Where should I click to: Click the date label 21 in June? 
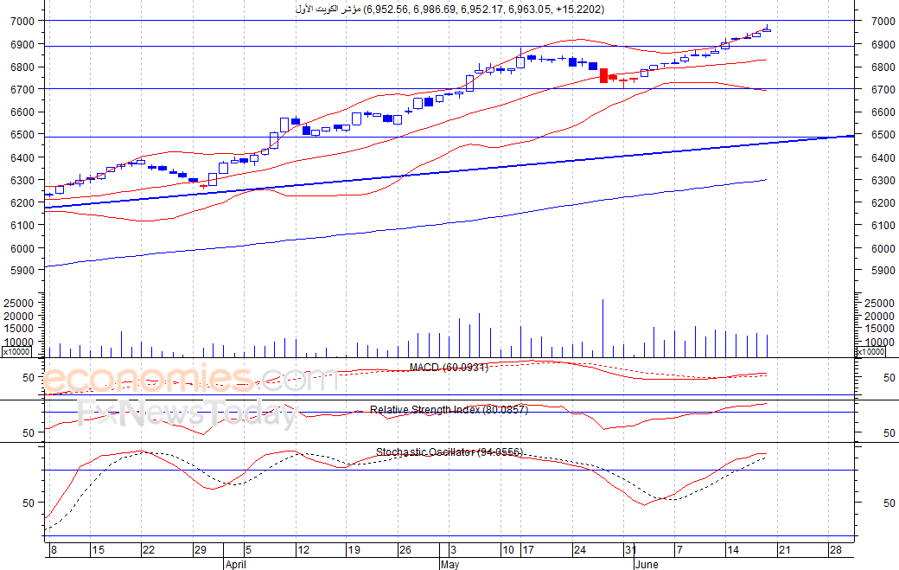click(784, 550)
